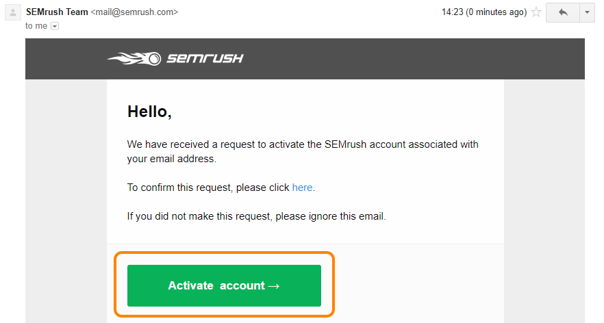The width and height of the screenshot is (604, 323).
Task: Click the reply arrow button
Action: pyautogui.click(x=563, y=12)
